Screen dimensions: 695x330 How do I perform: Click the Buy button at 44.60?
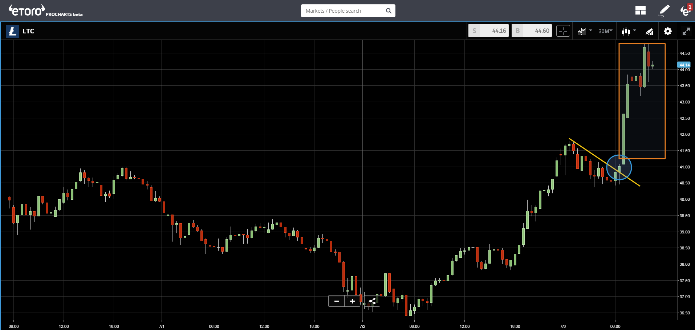point(532,31)
